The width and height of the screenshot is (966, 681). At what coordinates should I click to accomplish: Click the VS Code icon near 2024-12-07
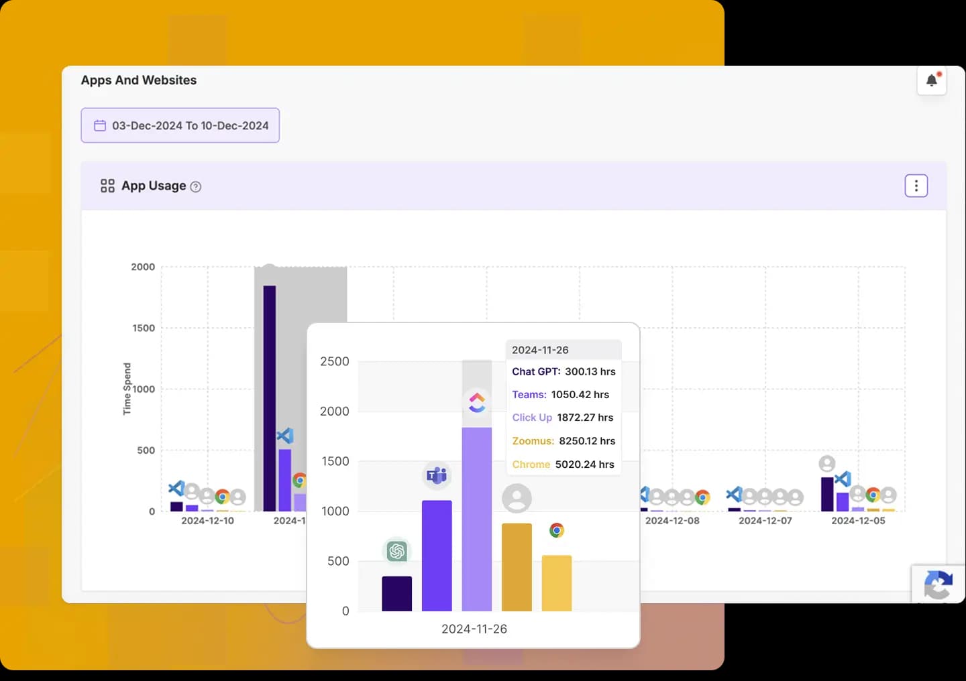[x=735, y=495]
